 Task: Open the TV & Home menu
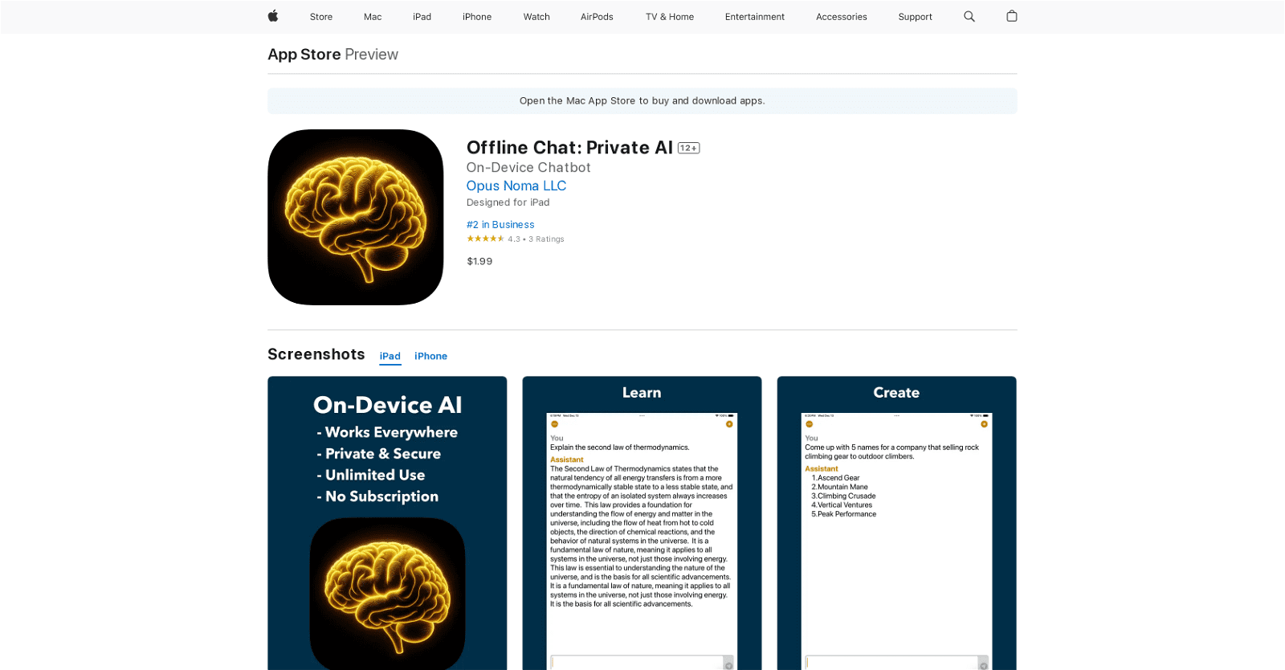click(x=669, y=17)
